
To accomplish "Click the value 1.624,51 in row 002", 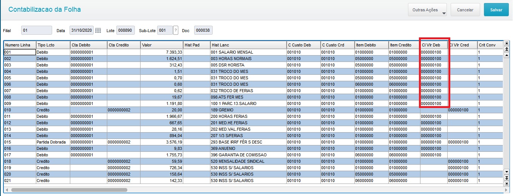I will click(x=162, y=59).
